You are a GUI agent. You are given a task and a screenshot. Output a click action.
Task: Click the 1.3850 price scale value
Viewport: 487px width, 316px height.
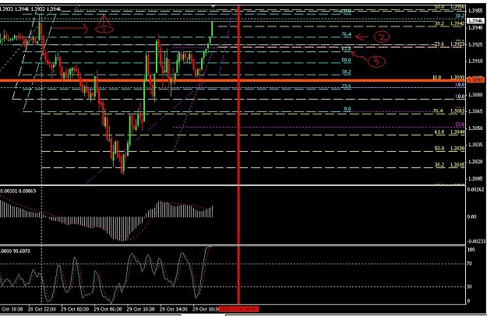(x=475, y=128)
